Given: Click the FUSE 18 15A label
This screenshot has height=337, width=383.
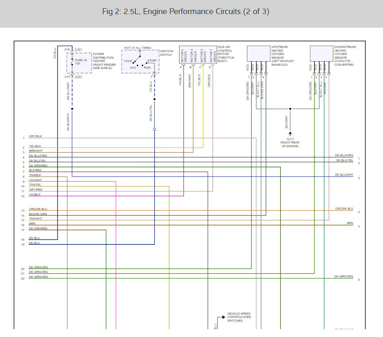Looking at the screenshot, I should pos(81,62).
